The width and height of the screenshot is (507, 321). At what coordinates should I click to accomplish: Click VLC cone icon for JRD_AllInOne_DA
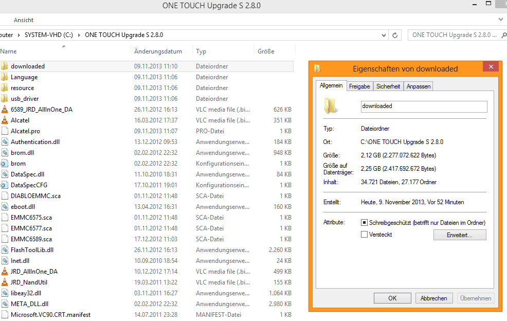[x=5, y=272]
